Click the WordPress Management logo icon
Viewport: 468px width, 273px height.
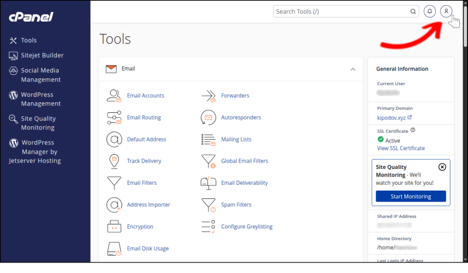pyautogui.click(x=13, y=95)
